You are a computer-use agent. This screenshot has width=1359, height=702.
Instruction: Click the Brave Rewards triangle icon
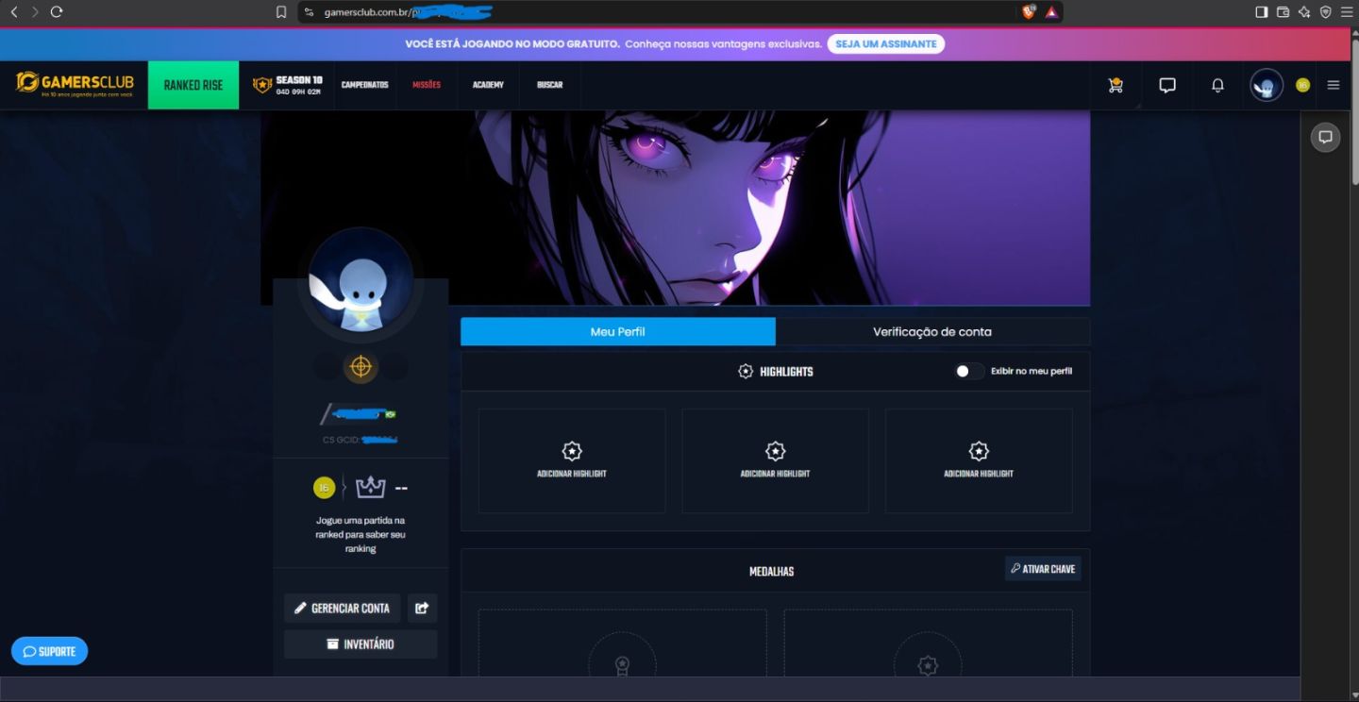[1051, 12]
